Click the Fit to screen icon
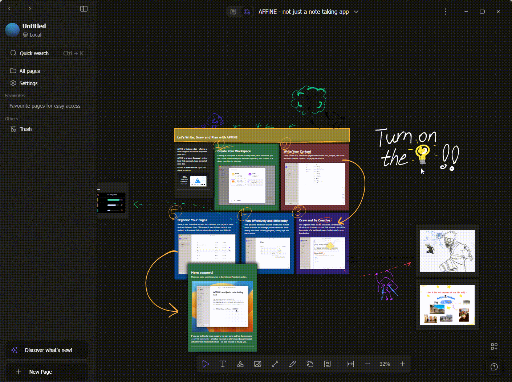The height and width of the screenshot is (382, 512). tap(350, 364)
